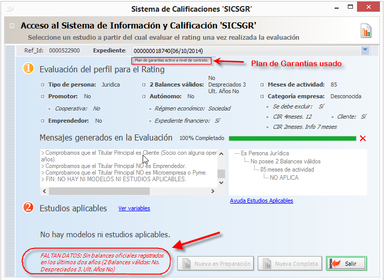The image size is (384, 280).
Task: Click the messages list up scroll arrow
Action: (221, 154)
